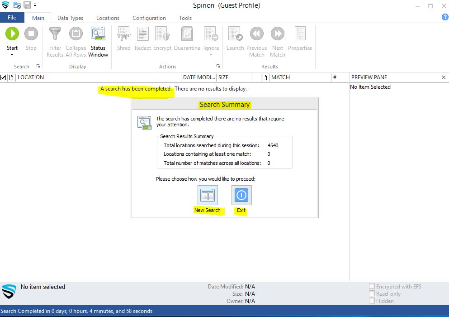Switch to the Data Types tab

(x=70, y=18)
